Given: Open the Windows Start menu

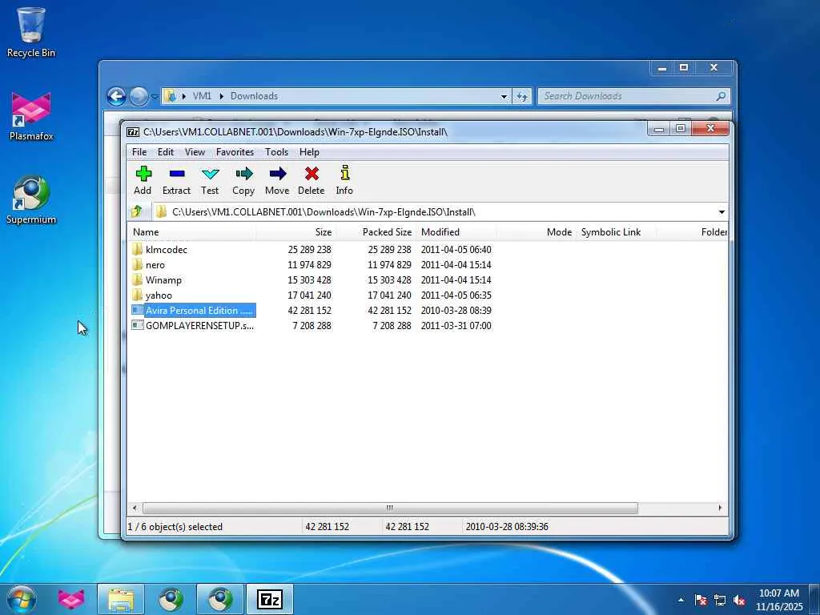Looking at the screenshot, I should pos(22,599).
